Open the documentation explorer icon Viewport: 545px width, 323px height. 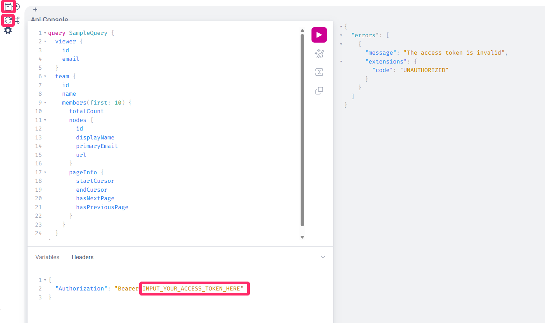click(x=8, y=6)
